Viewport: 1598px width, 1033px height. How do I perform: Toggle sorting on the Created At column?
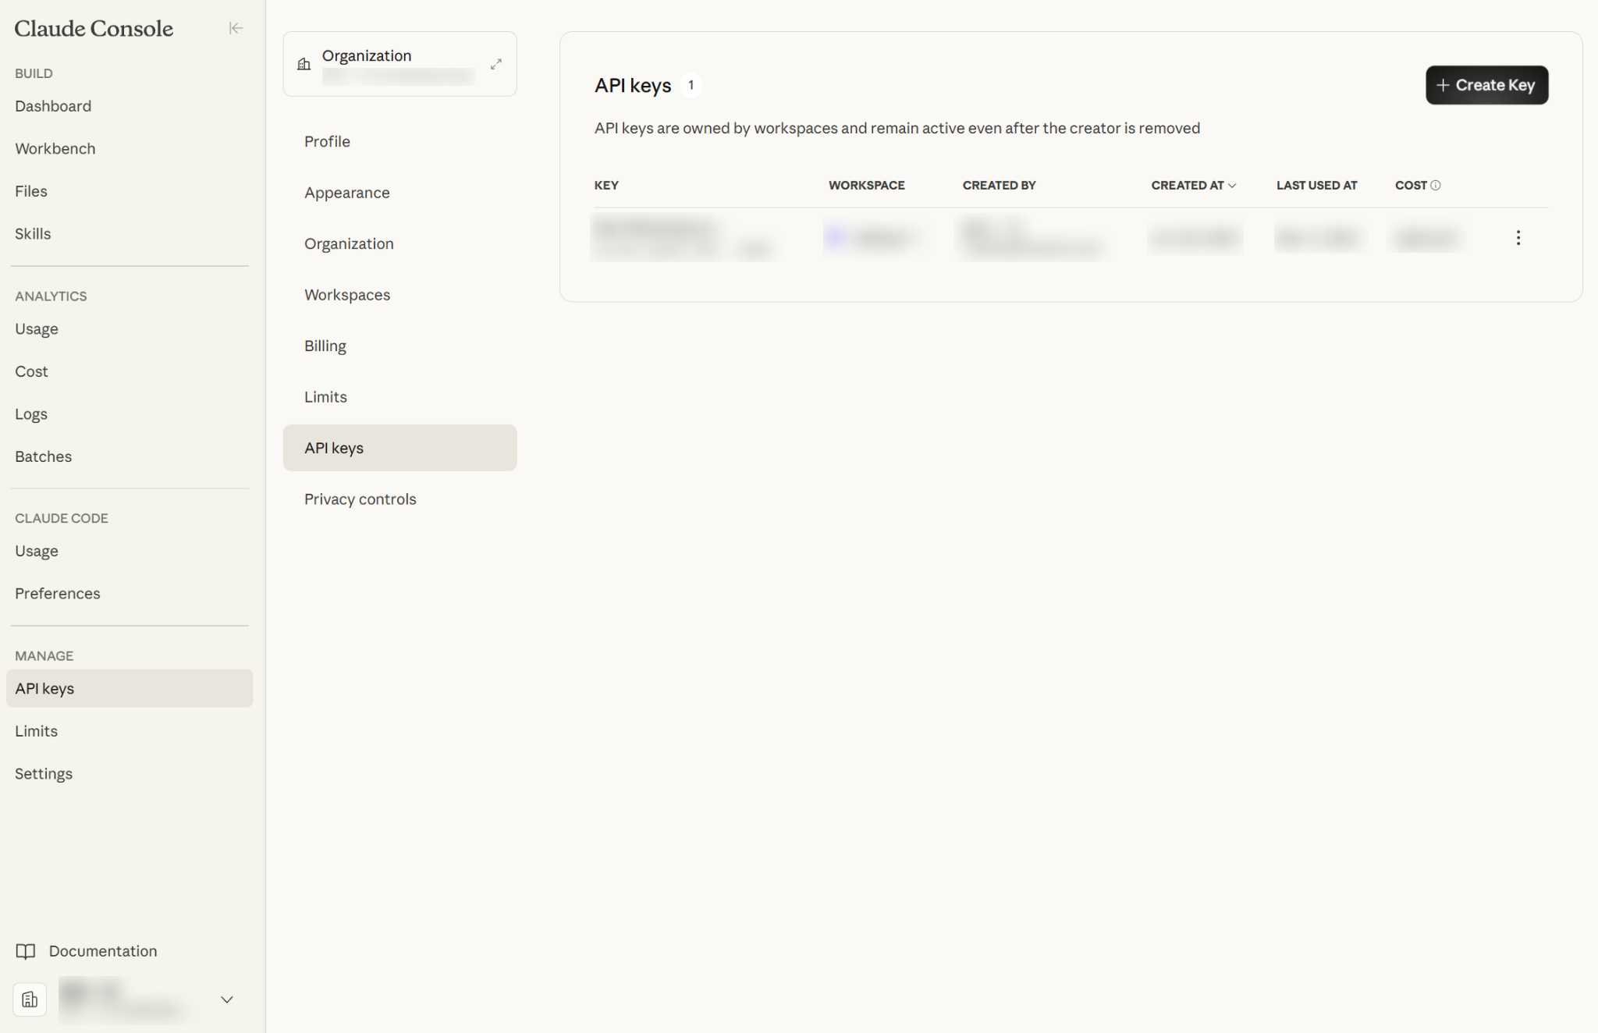(1193, 185)
